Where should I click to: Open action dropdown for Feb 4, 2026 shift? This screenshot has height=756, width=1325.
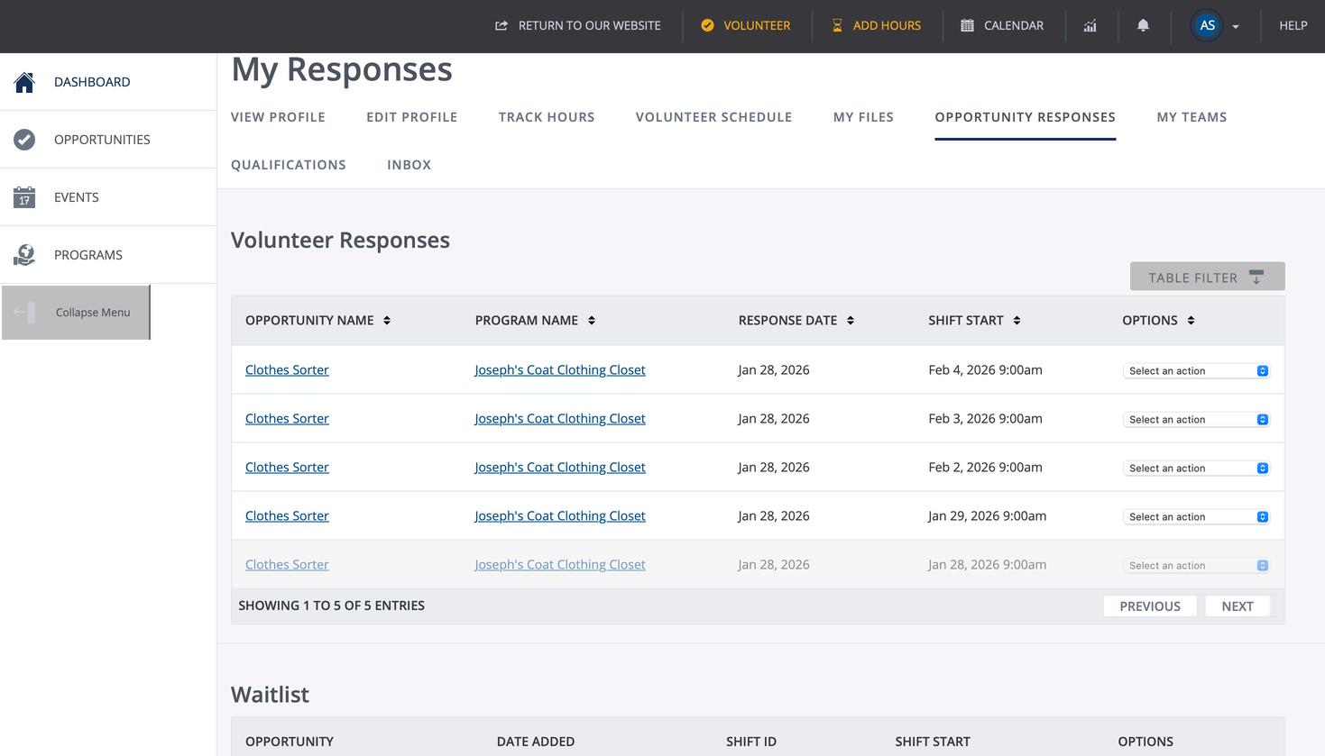pyautogui.click(x=1196, y=371)
